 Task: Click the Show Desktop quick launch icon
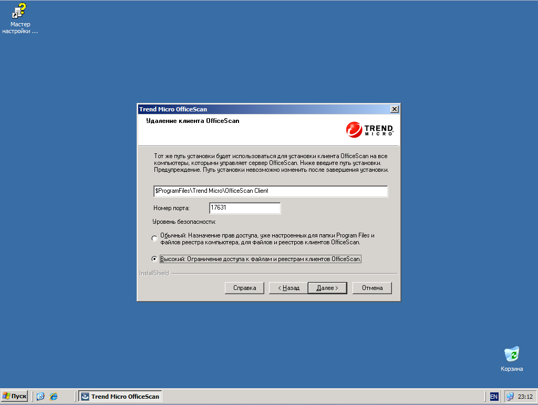(41, 397)
